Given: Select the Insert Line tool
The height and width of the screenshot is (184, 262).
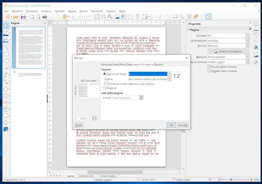Looking at the screenshot, I should coord(6,48).
